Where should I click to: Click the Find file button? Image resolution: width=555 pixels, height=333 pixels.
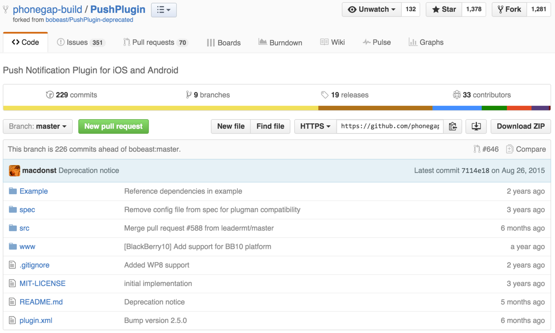point(270,126)
